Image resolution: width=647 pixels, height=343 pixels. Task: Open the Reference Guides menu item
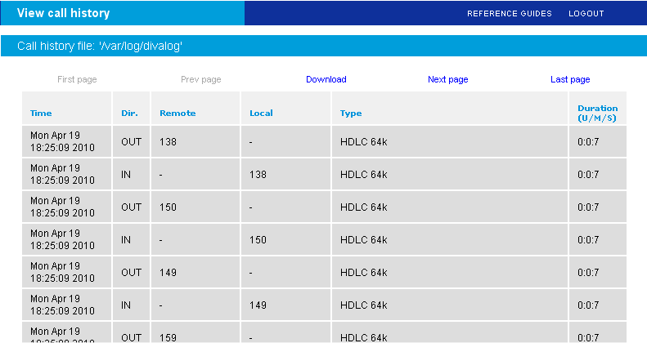509,14
